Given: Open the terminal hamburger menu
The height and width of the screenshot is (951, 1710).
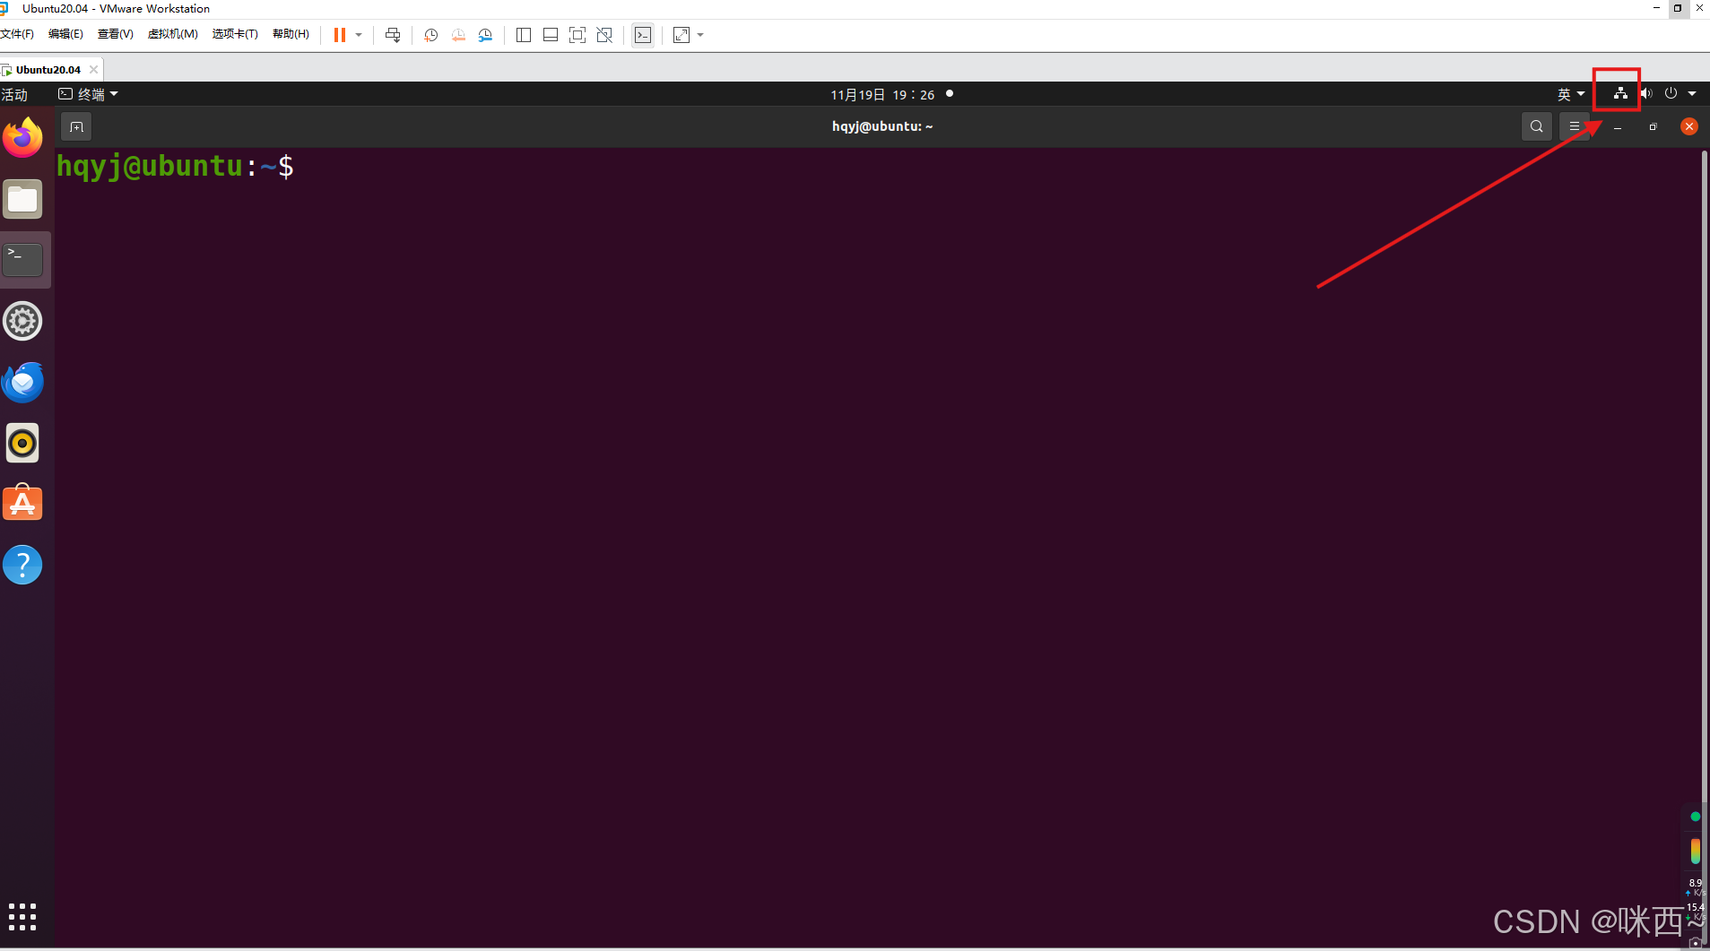Looking at the screenshot, I should pos(1575,126).
